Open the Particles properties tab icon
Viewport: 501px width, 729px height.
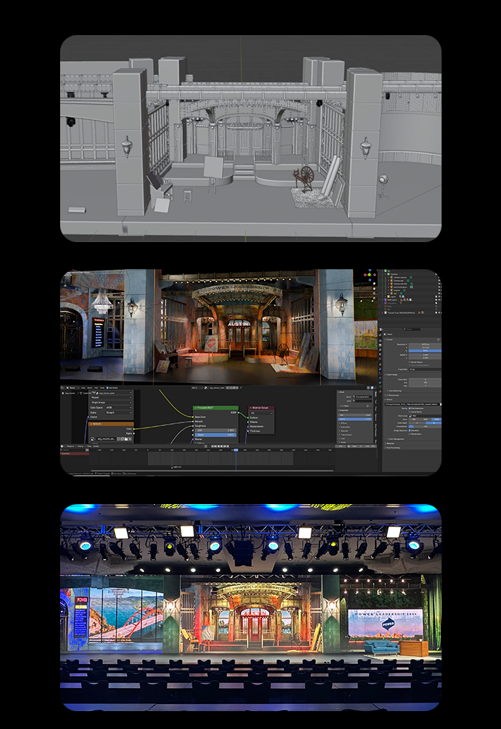(380, 373)
